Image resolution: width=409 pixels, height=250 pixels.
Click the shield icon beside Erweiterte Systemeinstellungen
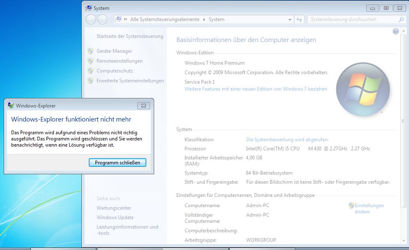90,81
